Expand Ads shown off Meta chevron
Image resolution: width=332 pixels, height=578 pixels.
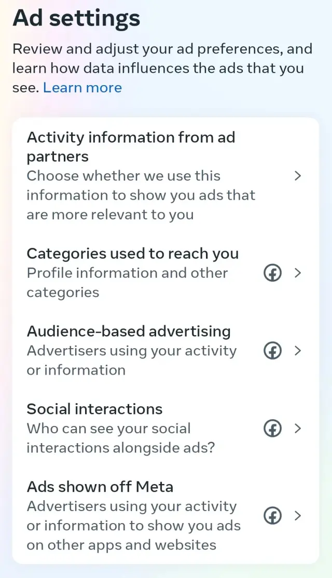coord(298,516)
